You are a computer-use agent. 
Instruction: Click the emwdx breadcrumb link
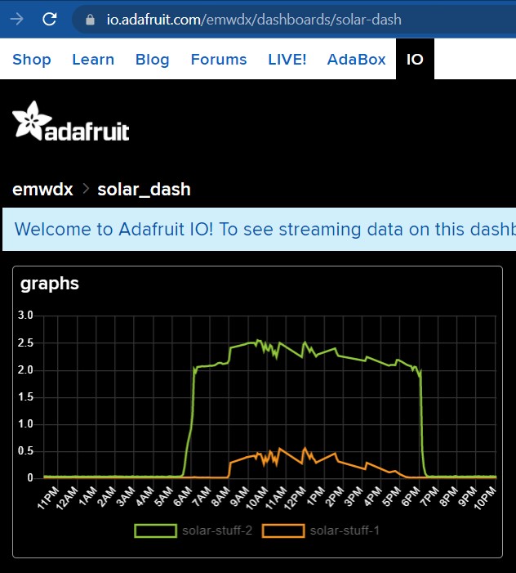42,190
